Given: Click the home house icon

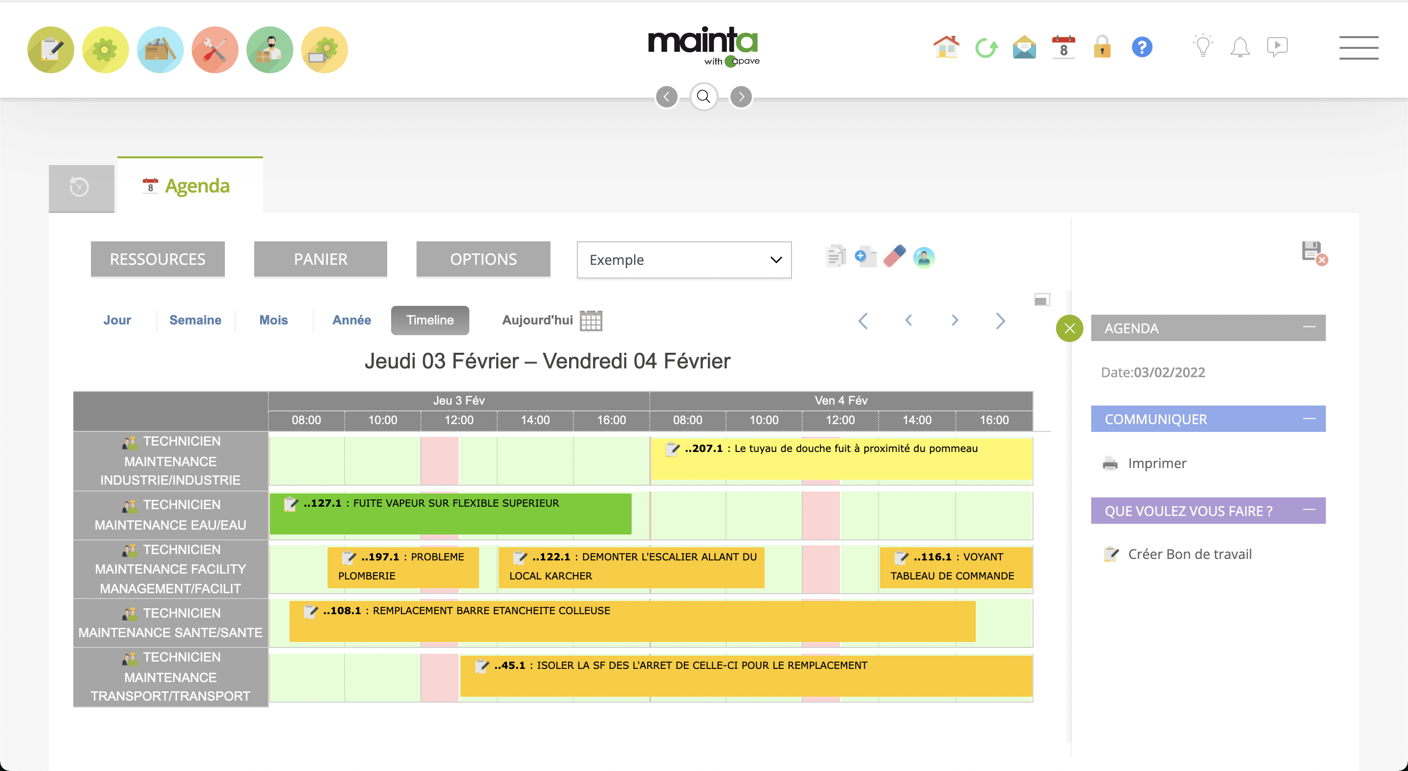Looking at the screenshot, I should [946, 47].
